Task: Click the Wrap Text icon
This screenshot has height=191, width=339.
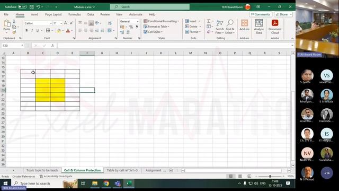Action: (110, 23)
